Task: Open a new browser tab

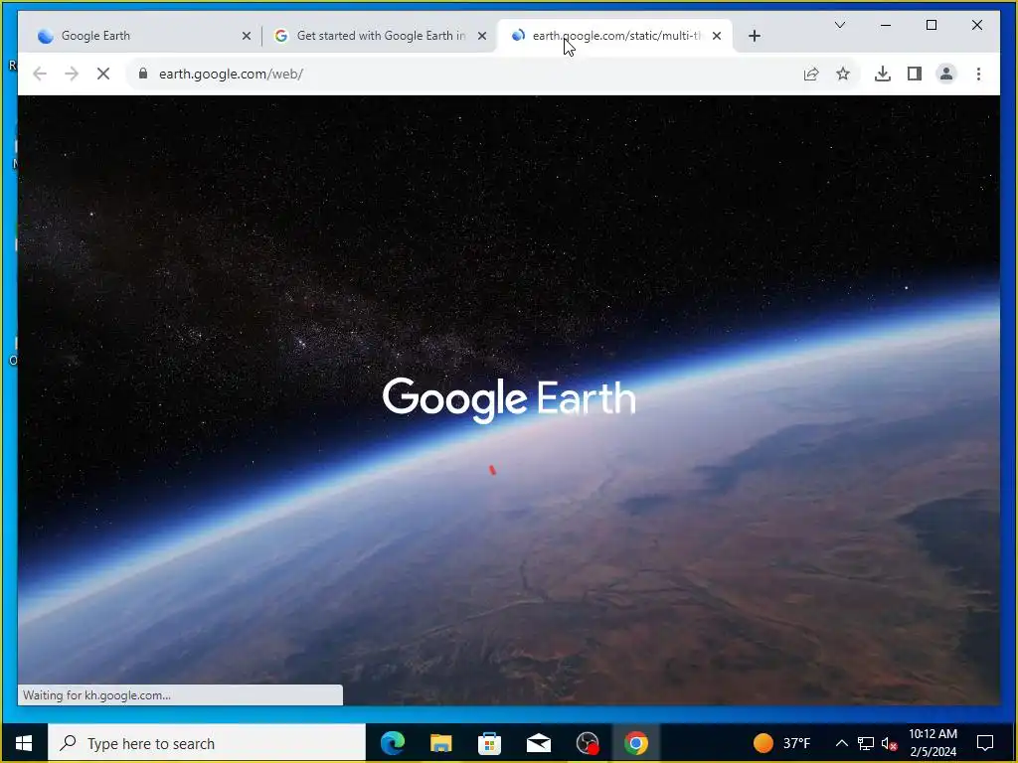Action: (x=755, y=36)
